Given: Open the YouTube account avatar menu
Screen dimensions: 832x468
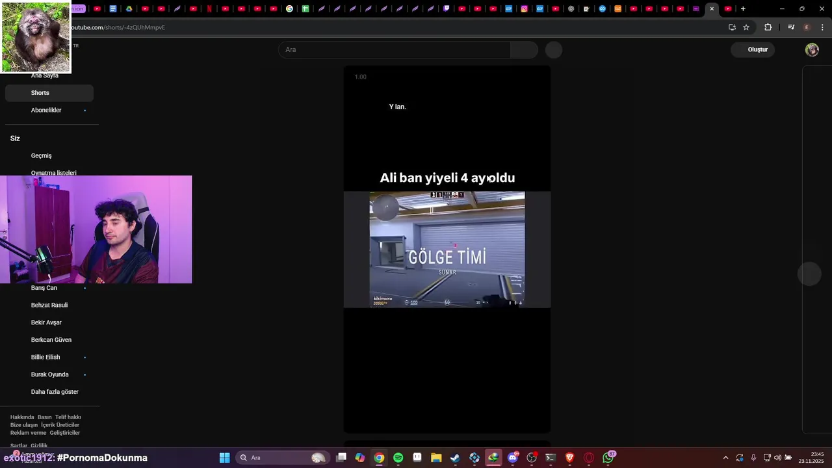Looking at the screenshot, I should (812, 49).
